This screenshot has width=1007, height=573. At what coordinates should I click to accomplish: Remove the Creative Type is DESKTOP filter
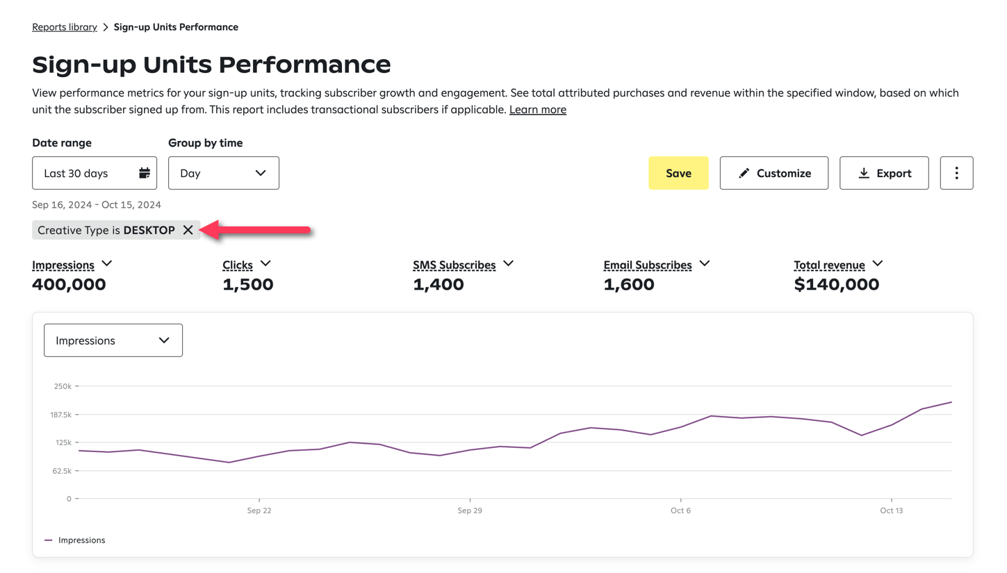coord(188,230)
